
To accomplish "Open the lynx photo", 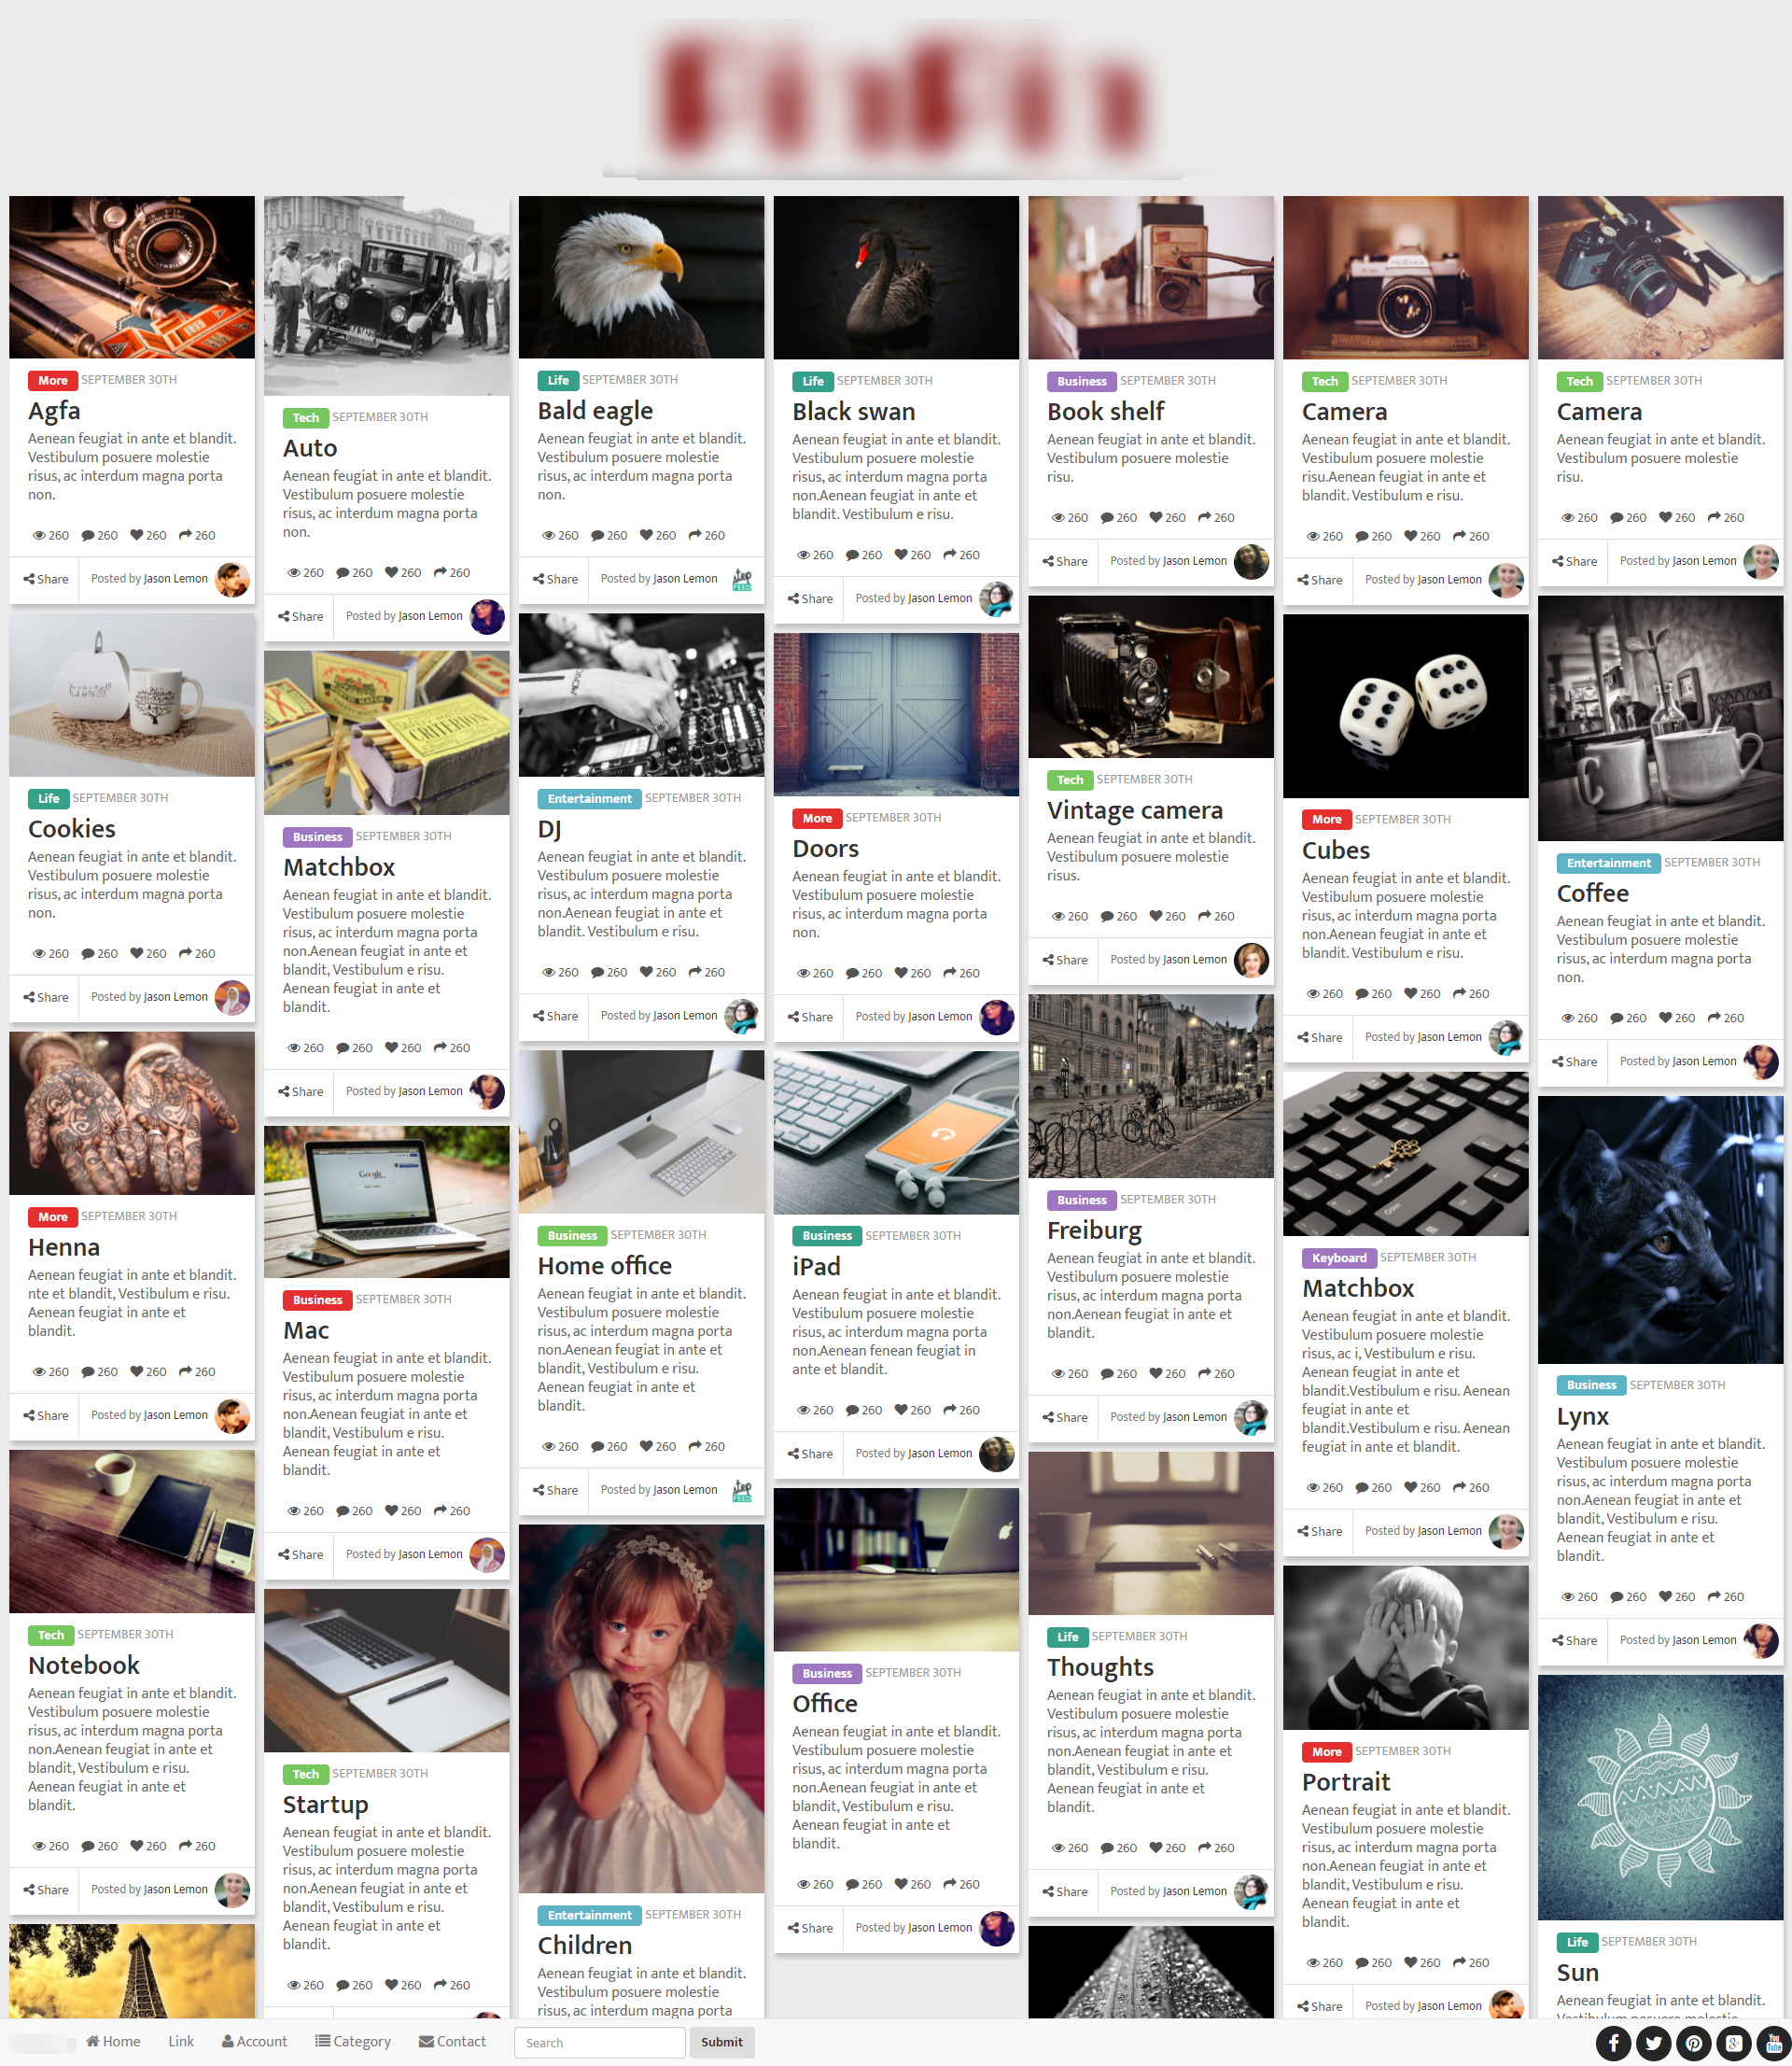I will pos(1660,1229).
